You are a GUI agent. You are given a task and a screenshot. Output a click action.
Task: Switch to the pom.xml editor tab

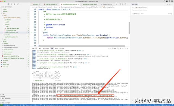[x=36, y=4]
